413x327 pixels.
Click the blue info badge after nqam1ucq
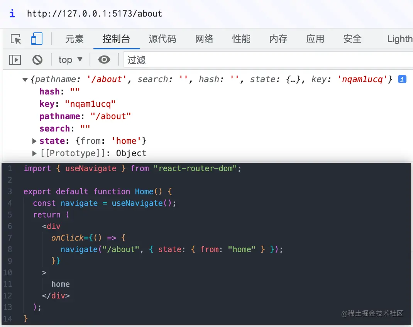tap(402, 79)
